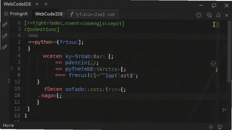The width and height of the screenshot is (232, 130).
Task: Switch to the WebCodeIDE editor tab
Action: point(49,14)
